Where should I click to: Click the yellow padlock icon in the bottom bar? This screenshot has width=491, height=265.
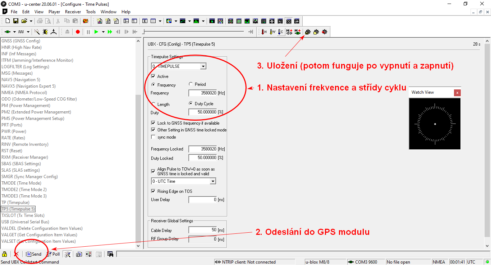coord(5,254)
